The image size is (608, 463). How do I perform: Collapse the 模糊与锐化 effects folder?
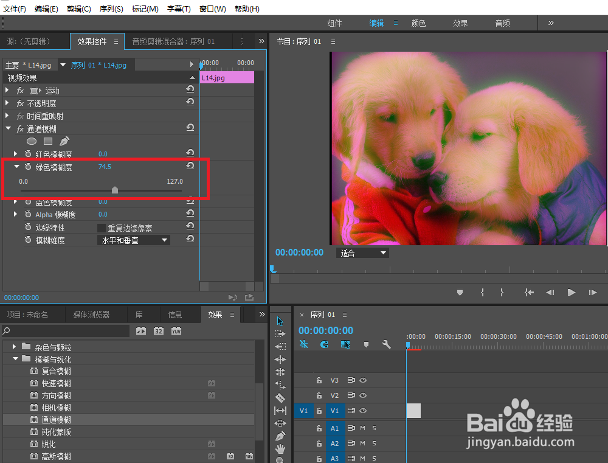pyautogui.click(x=16, y=358)
